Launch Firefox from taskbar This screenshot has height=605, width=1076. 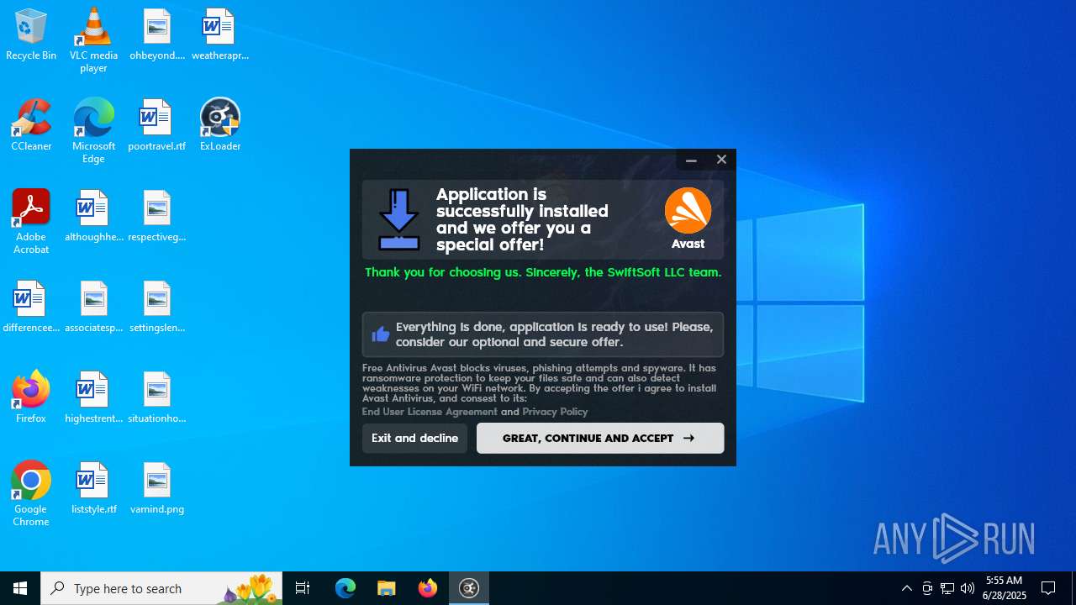(x=428, y=588)
